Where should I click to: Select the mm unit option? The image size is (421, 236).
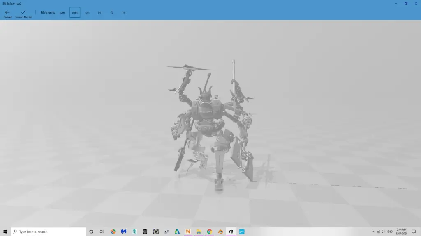click(x=74, y=12)
